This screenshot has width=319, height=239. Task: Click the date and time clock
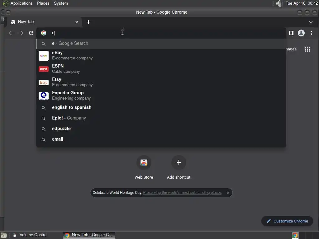[302, 3]
